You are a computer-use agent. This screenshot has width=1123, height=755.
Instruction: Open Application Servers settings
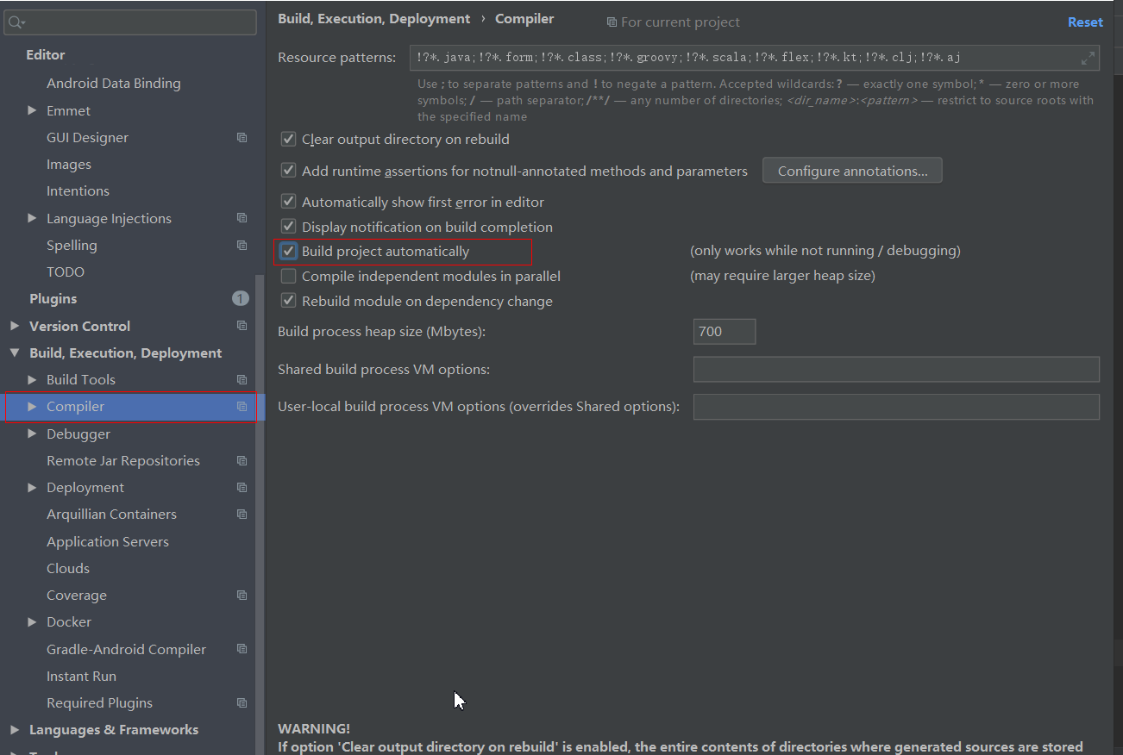click(108, 541)
